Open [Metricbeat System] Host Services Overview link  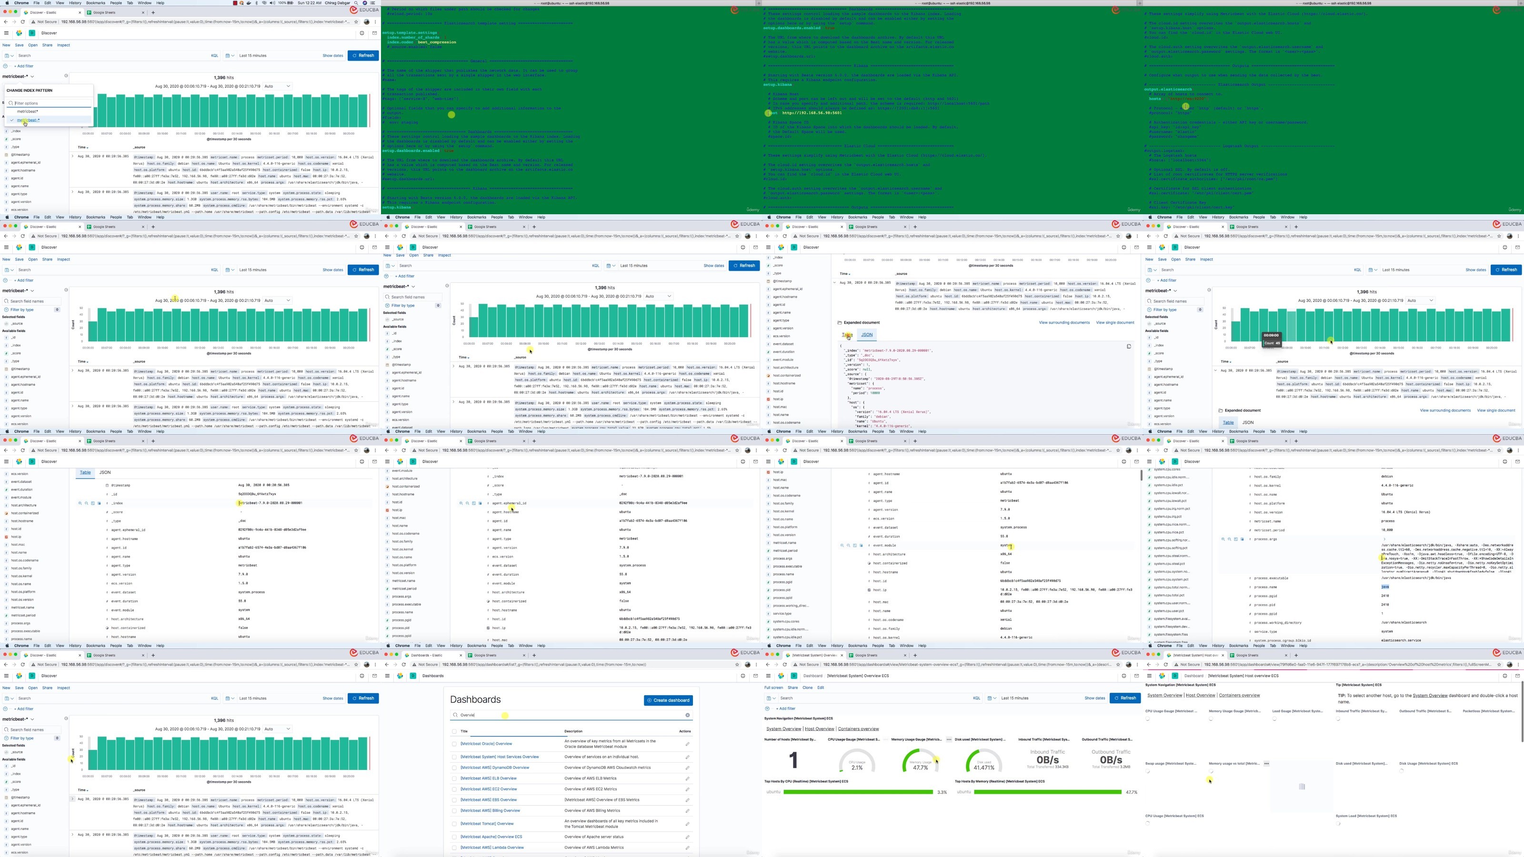click(499, 757)
